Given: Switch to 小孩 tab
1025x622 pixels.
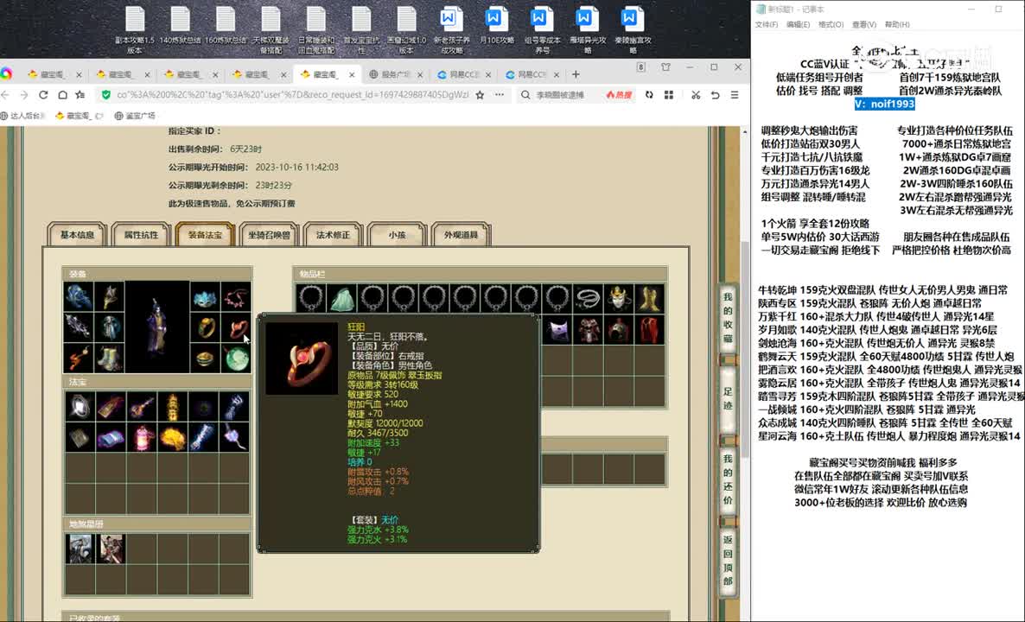Looking at the screenshot, I should pos(397,235).
